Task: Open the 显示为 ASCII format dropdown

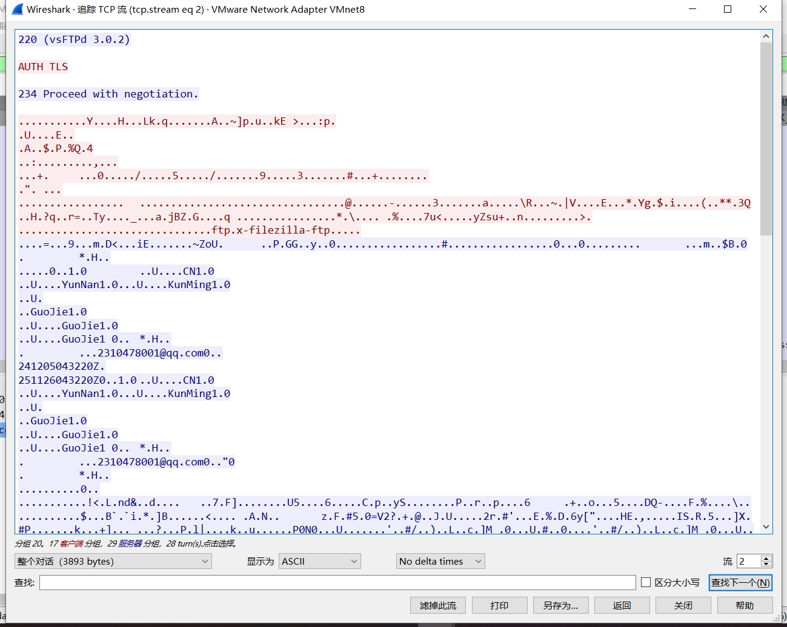Action: coord(320,561)
